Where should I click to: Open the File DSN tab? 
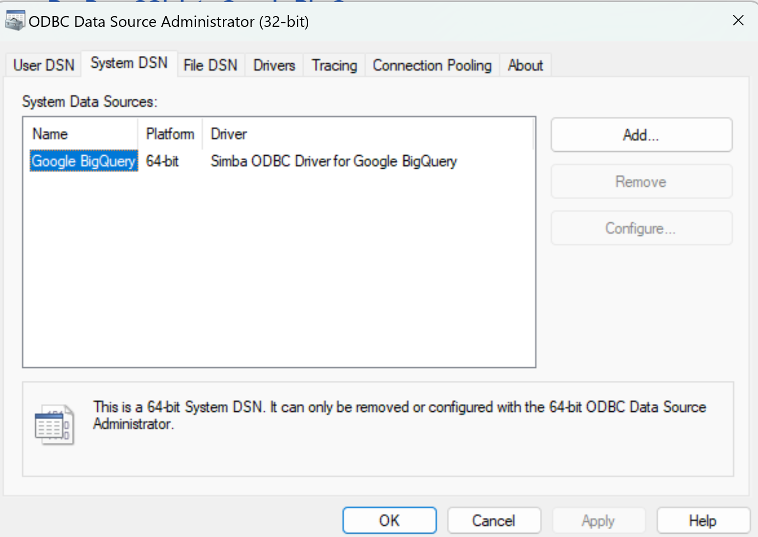[210, 65]
